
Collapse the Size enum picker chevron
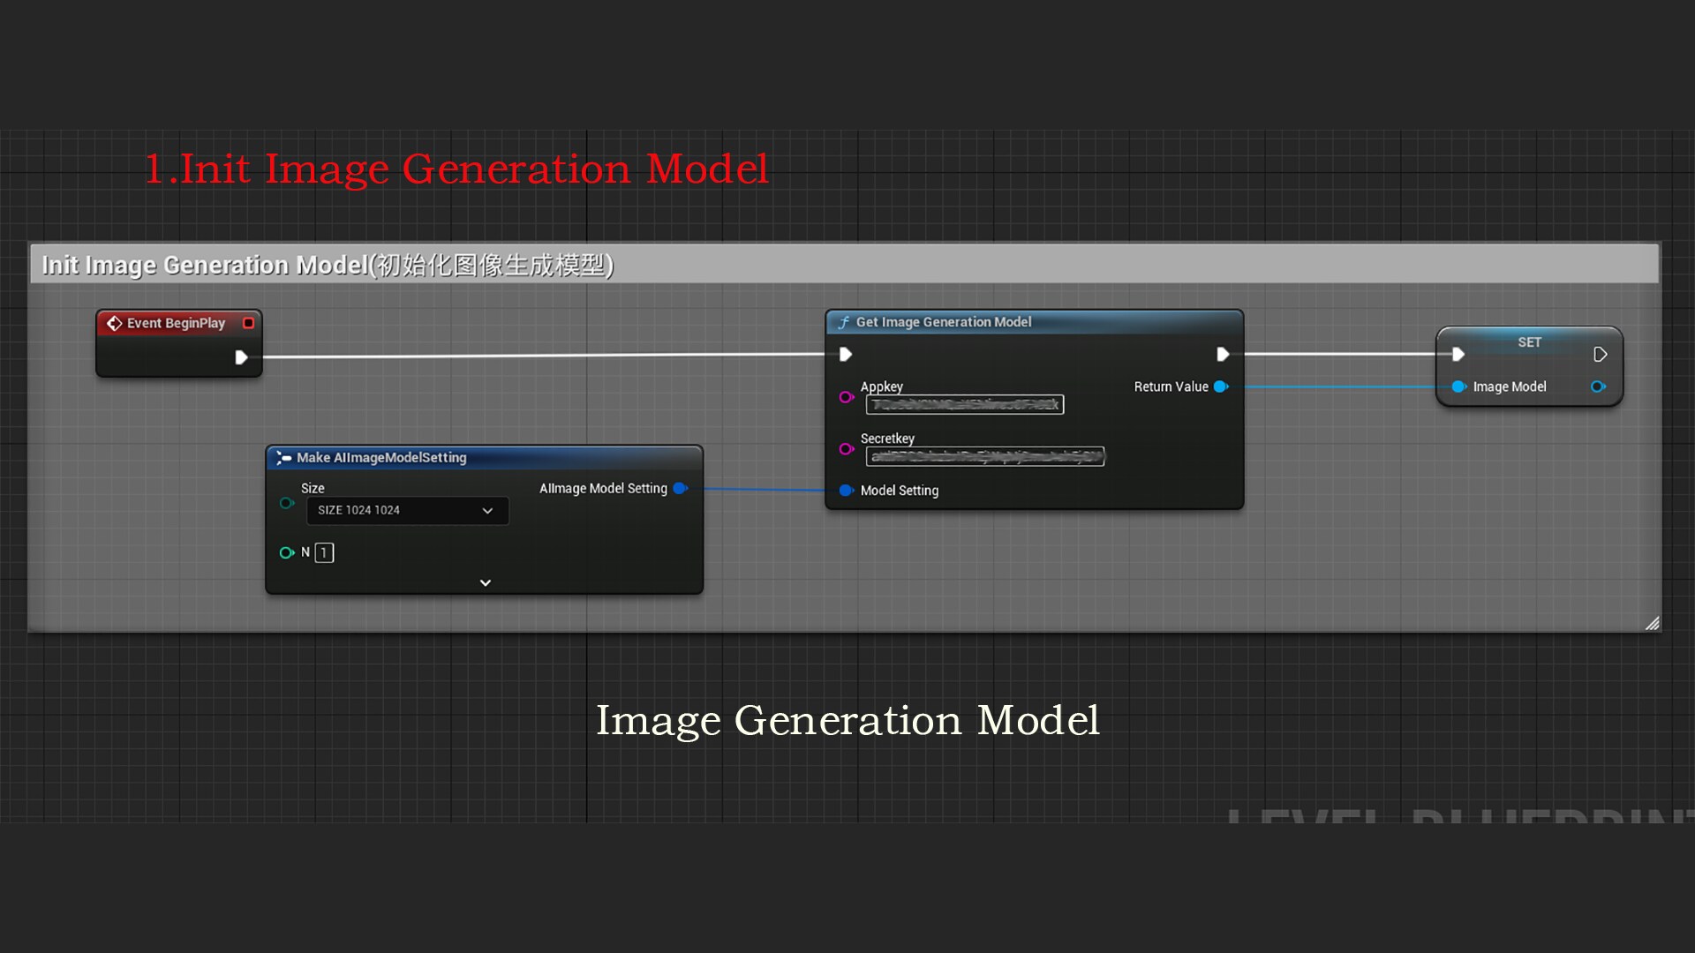click(487, 511)
